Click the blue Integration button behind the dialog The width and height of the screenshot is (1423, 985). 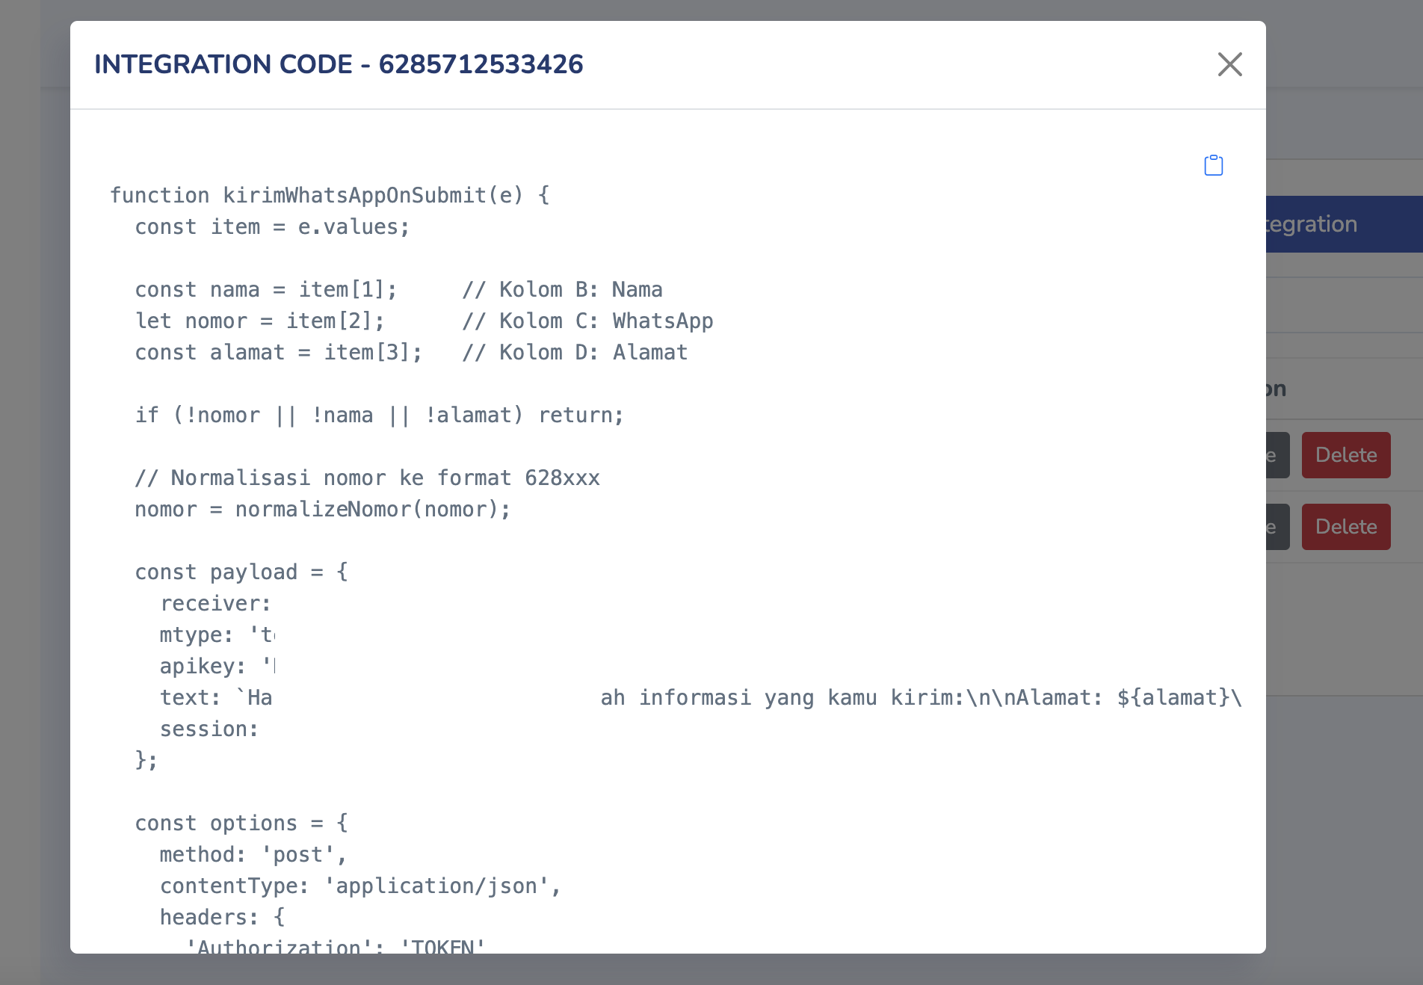[x=1344, y=224]
